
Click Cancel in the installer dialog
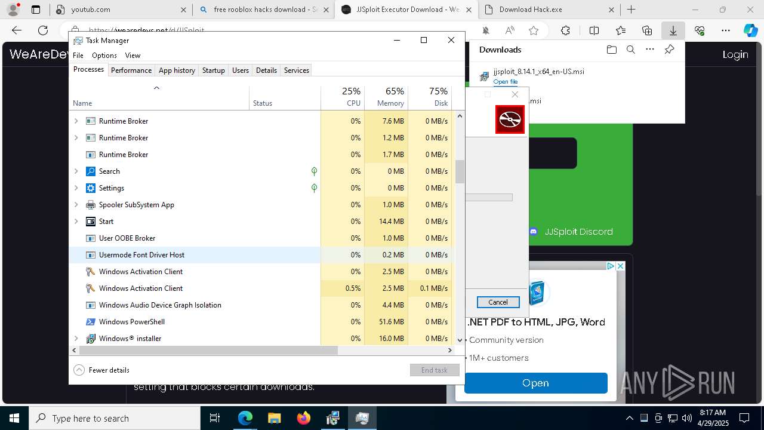498,302
